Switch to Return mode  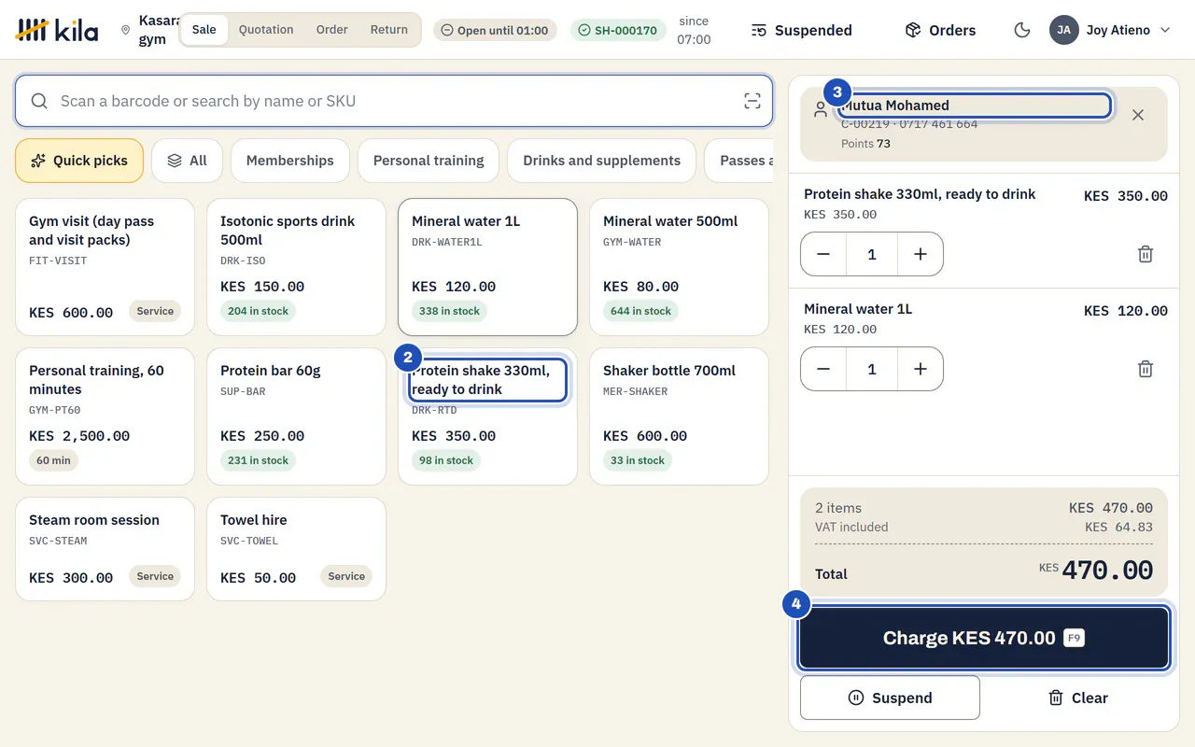(389, 30)
